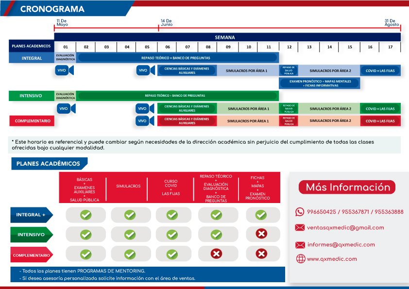The width and height of the screenshot is (409, 289).
Task: Click the INTEGRAL + checkmark under Simulacros column
Action: 130,215
